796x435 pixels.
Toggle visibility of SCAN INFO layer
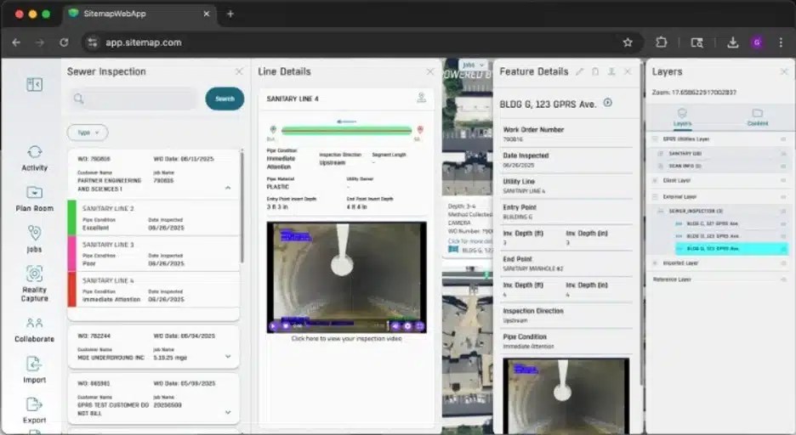click(x=783, y=166)
